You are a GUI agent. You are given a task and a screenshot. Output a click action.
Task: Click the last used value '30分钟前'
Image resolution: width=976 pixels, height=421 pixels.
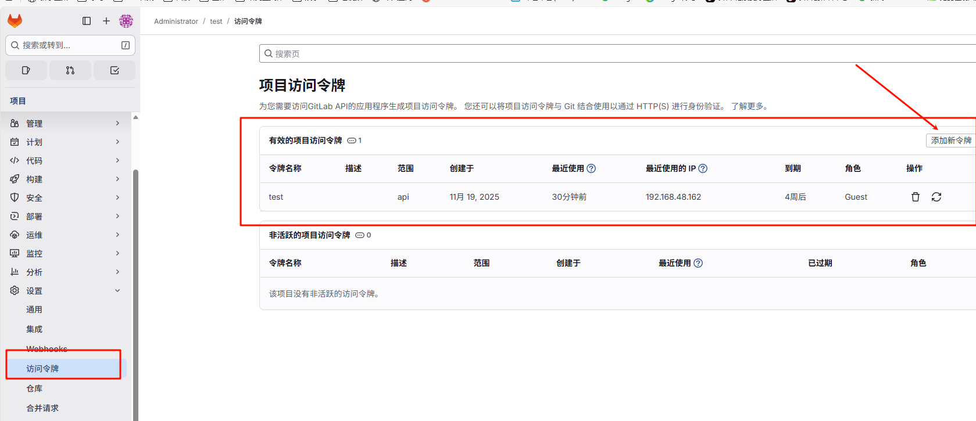point(569,197)
